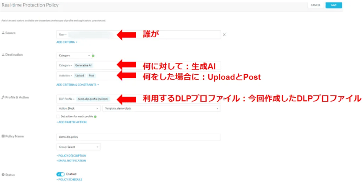
Task: Click the Post activity tag
Action: pos(91,75)
